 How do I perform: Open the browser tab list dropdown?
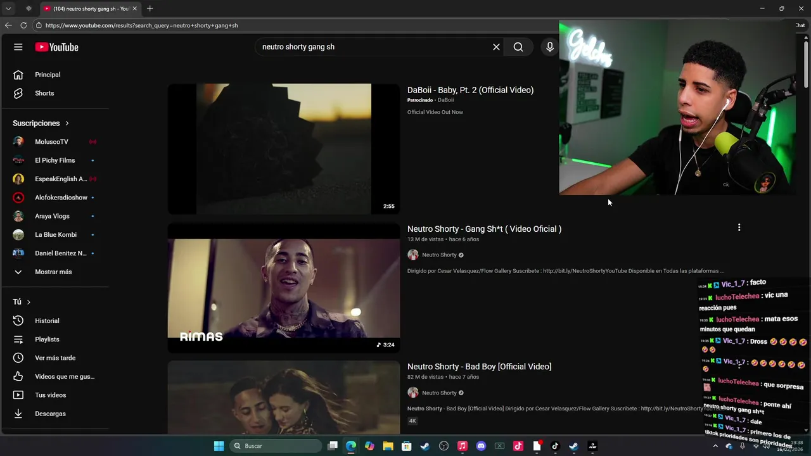(x=8, y=8)
